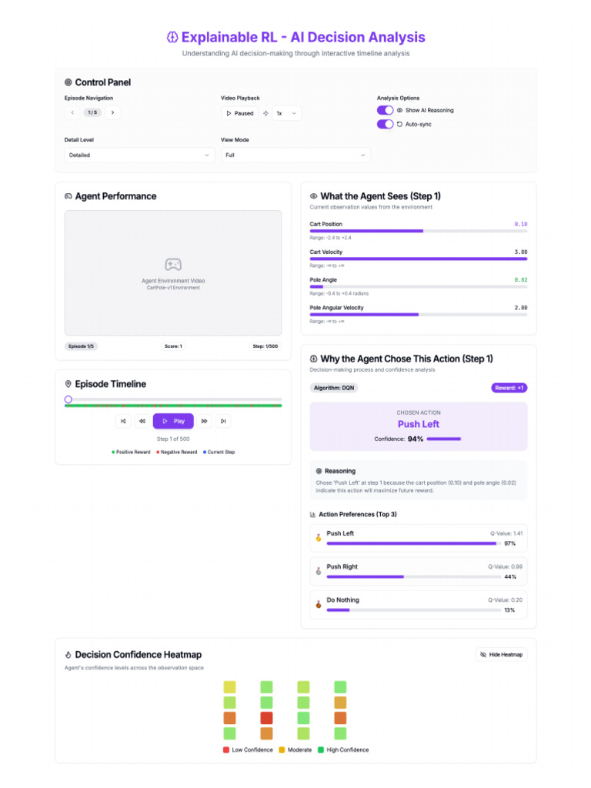Click the Step: 1/500 badge
The width and height of the screenshot is (591, 788).
[x=265, y=346]
